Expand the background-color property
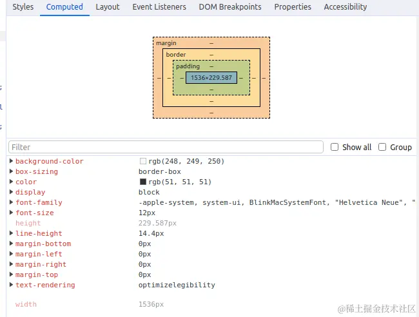This screenshot has height=317, width=419. point(11,161)
